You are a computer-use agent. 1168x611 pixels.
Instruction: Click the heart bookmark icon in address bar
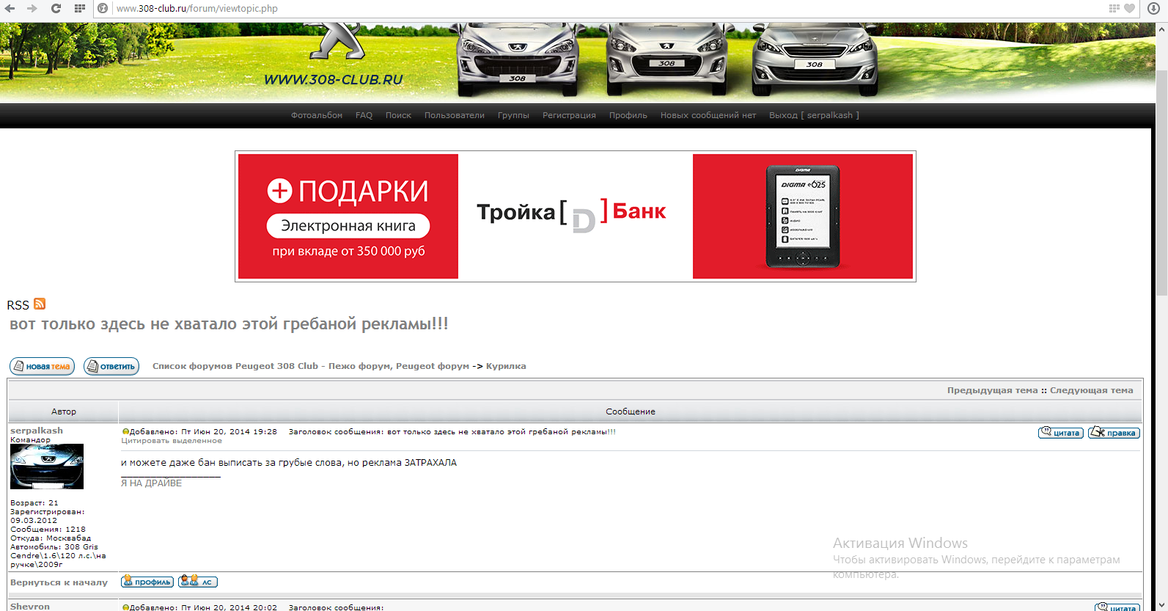click(x=1130, y=9)
